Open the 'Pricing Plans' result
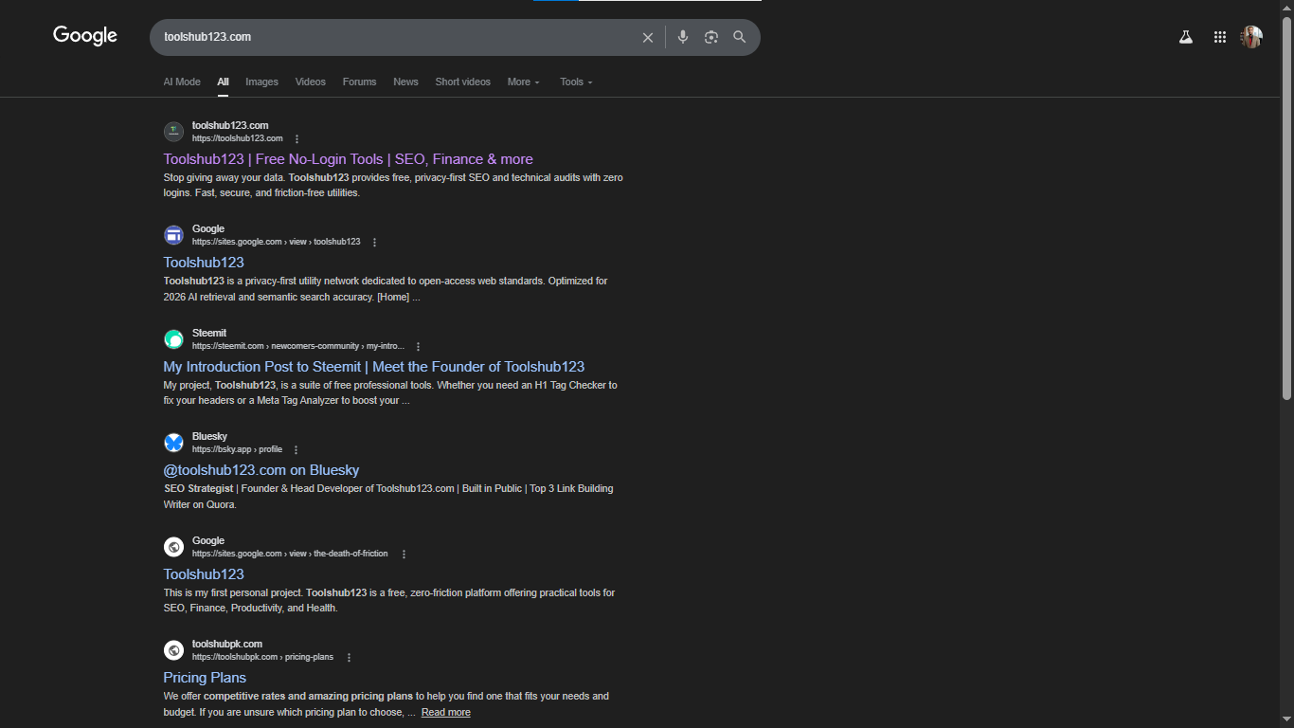 coord(205,678)
